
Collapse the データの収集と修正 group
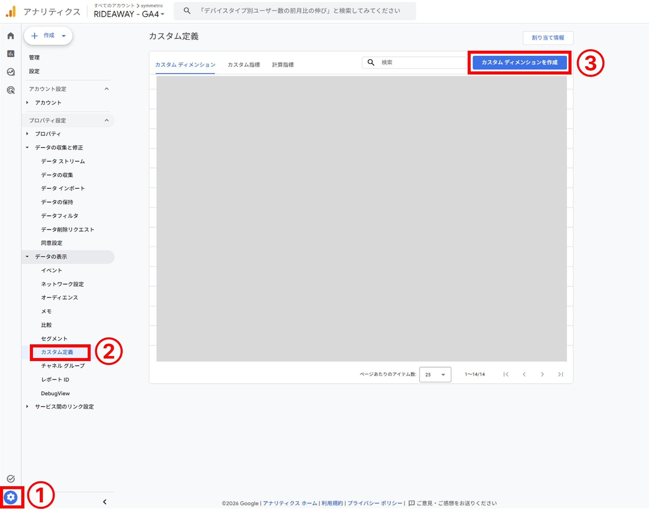click(x=27, y=148)
